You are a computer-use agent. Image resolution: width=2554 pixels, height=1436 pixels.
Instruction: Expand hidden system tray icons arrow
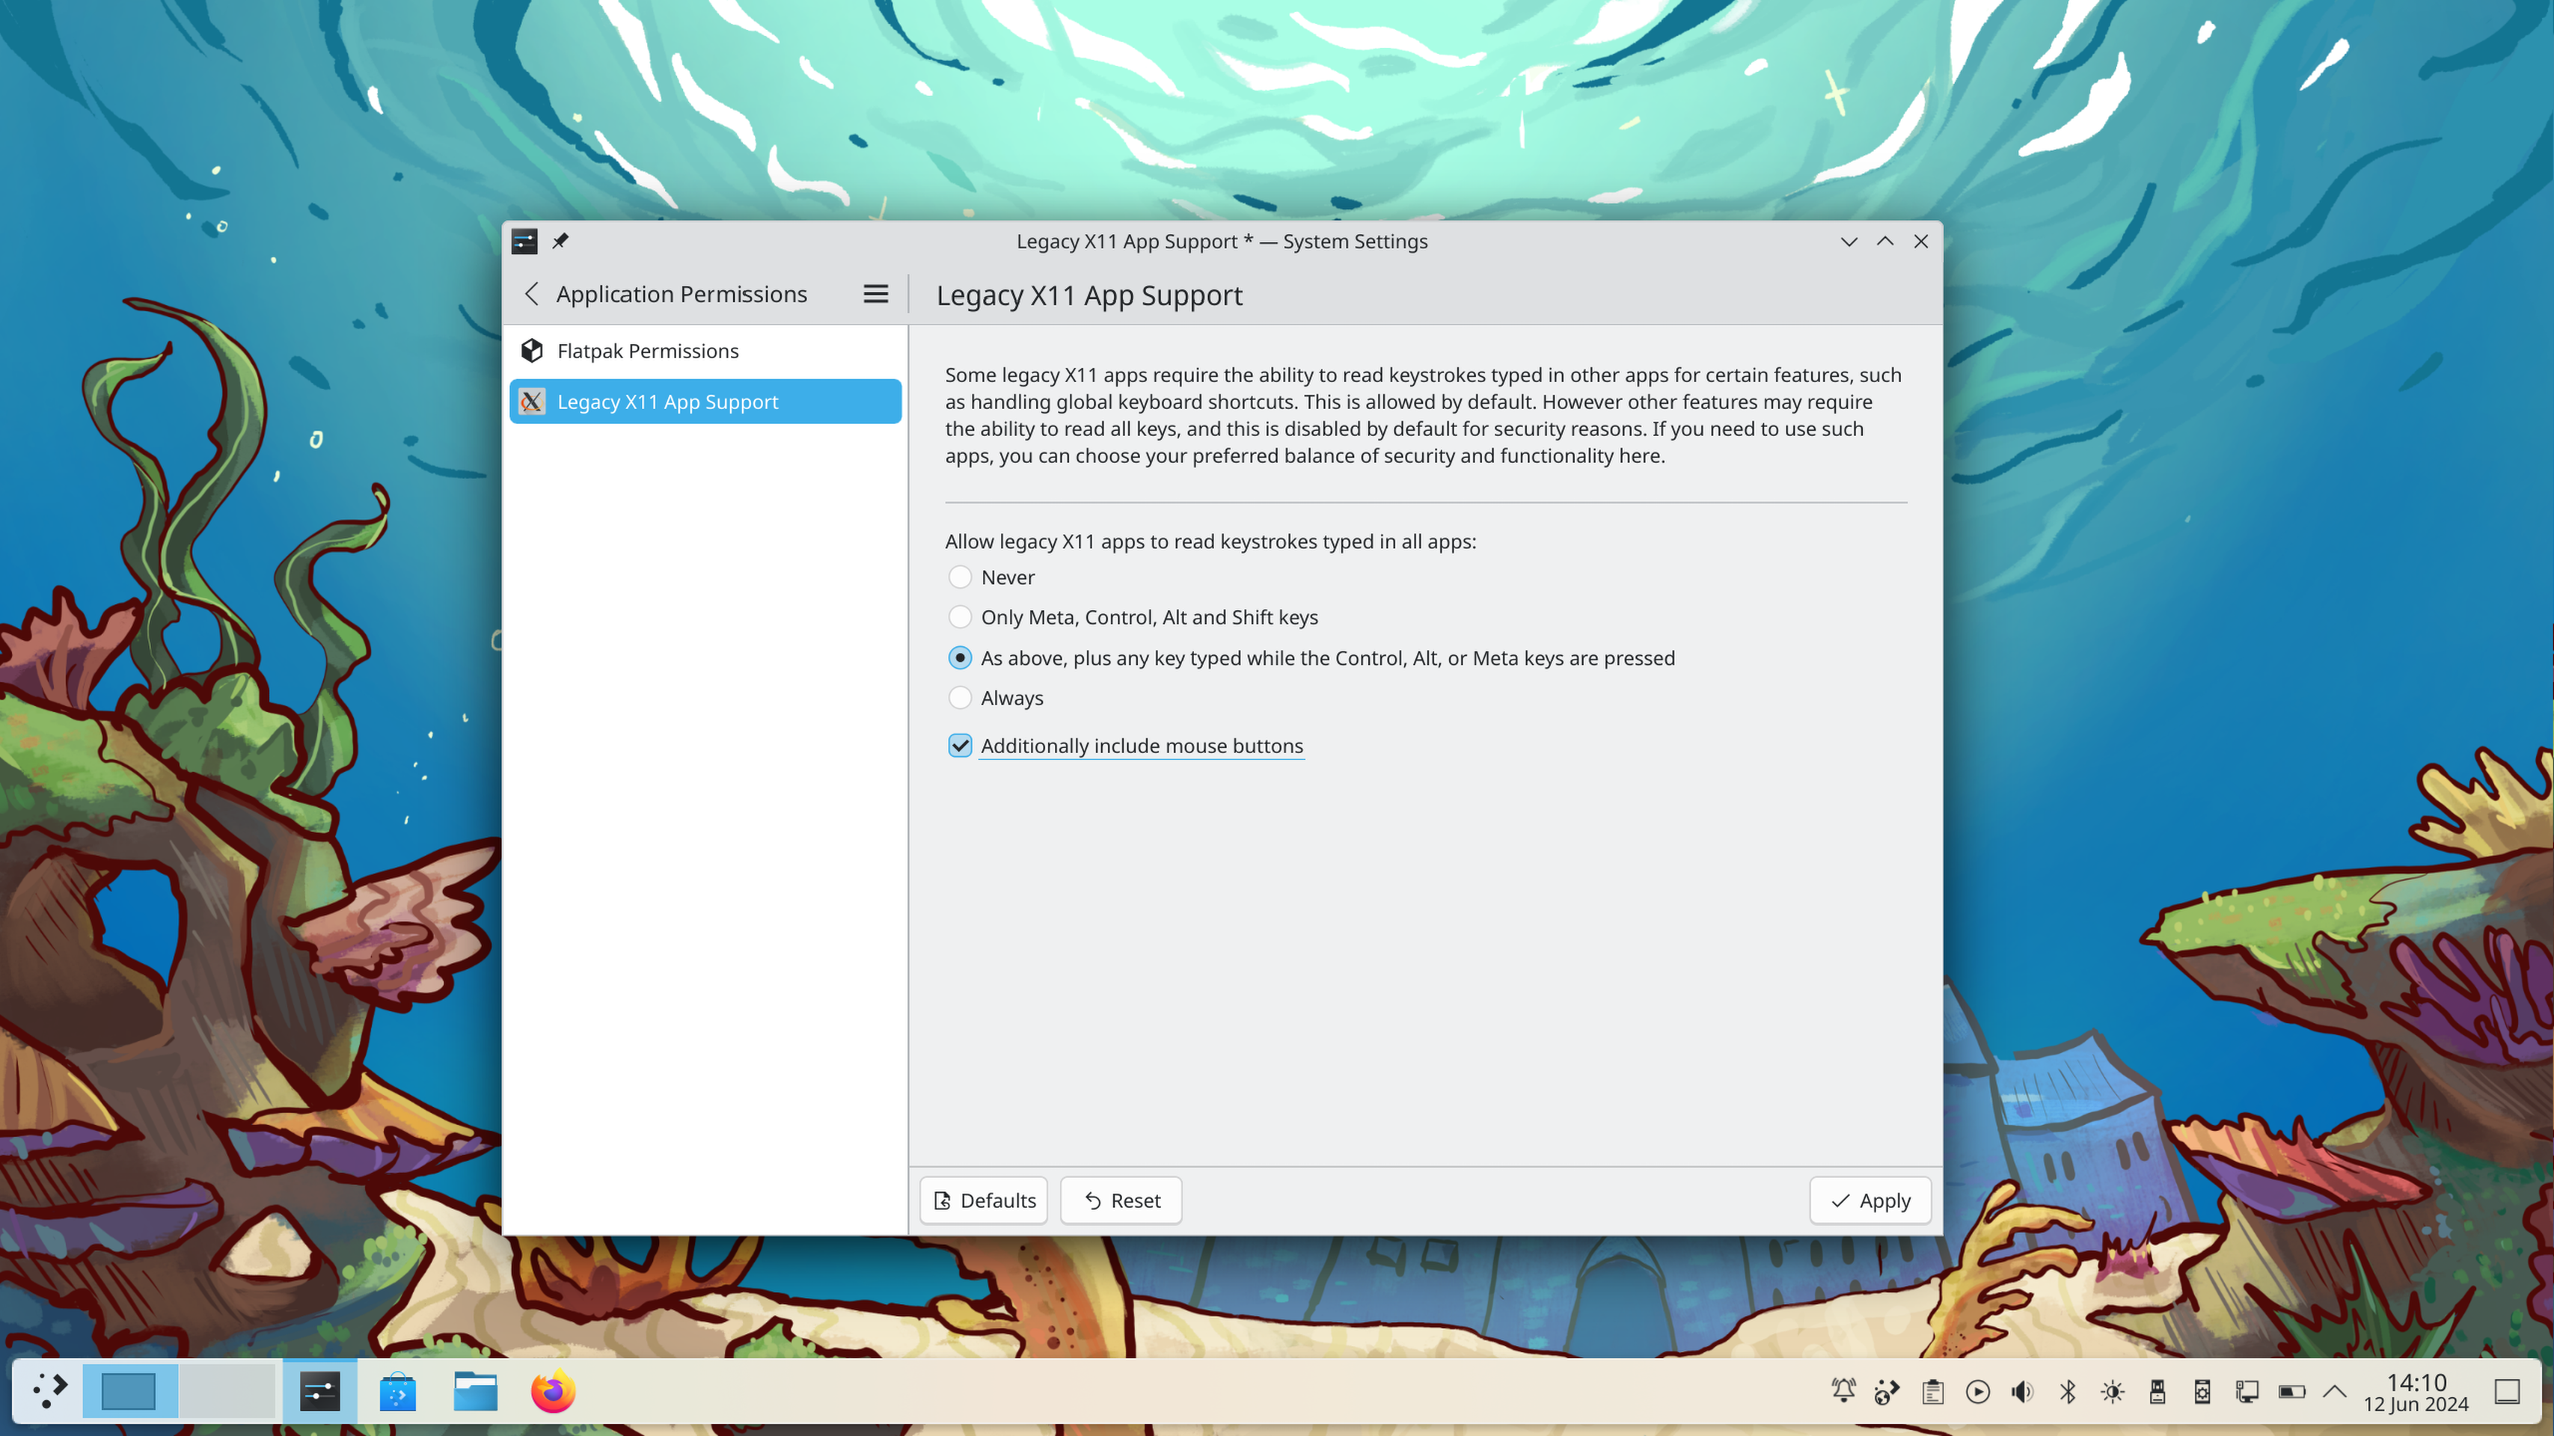[x=2335, y=1391]
